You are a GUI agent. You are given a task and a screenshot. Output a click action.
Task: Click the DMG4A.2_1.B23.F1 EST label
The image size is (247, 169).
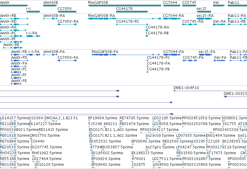click(x=61, y=118)
